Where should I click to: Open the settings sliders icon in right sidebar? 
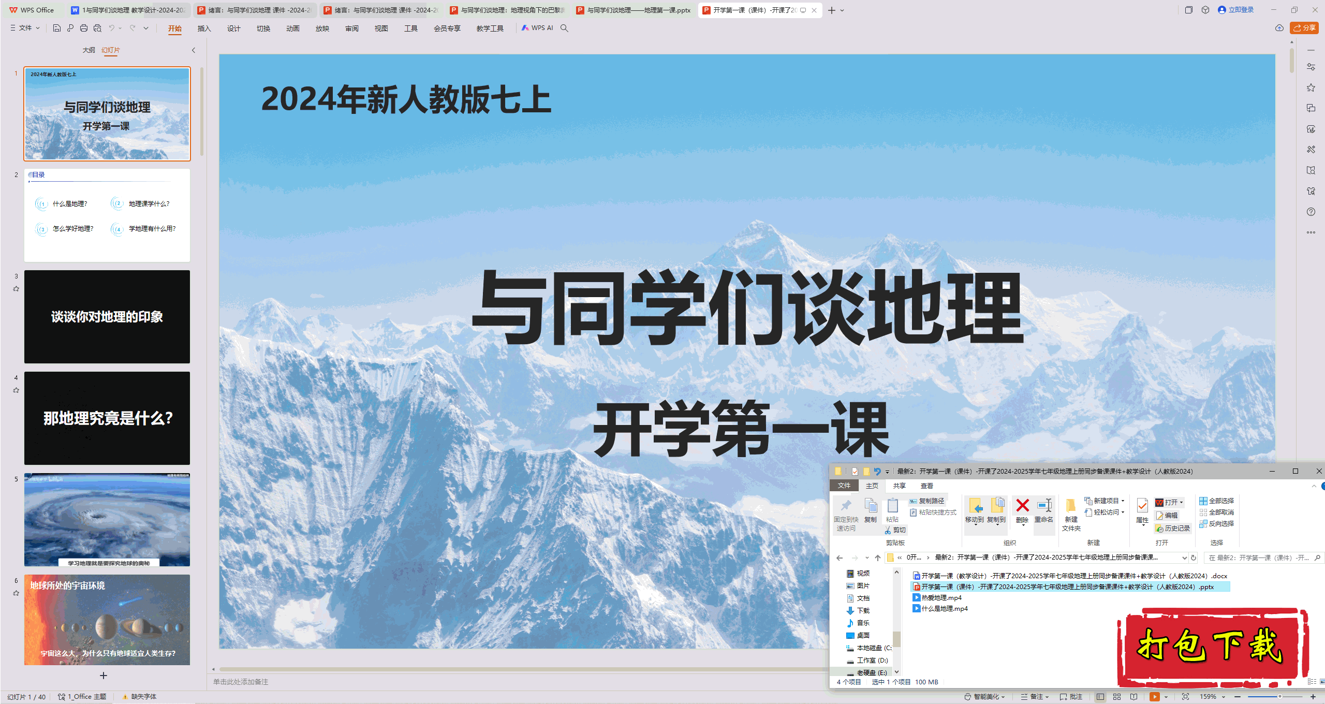pos(1311,67)
